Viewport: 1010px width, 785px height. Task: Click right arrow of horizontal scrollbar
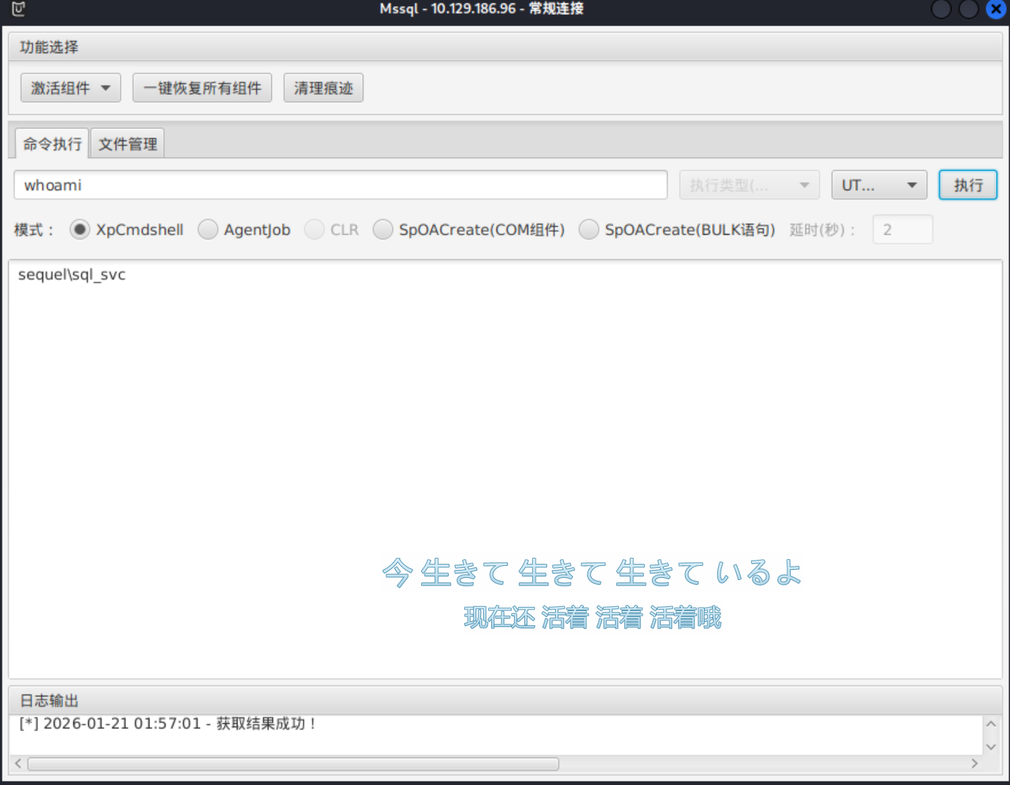[x=974, y=763]
